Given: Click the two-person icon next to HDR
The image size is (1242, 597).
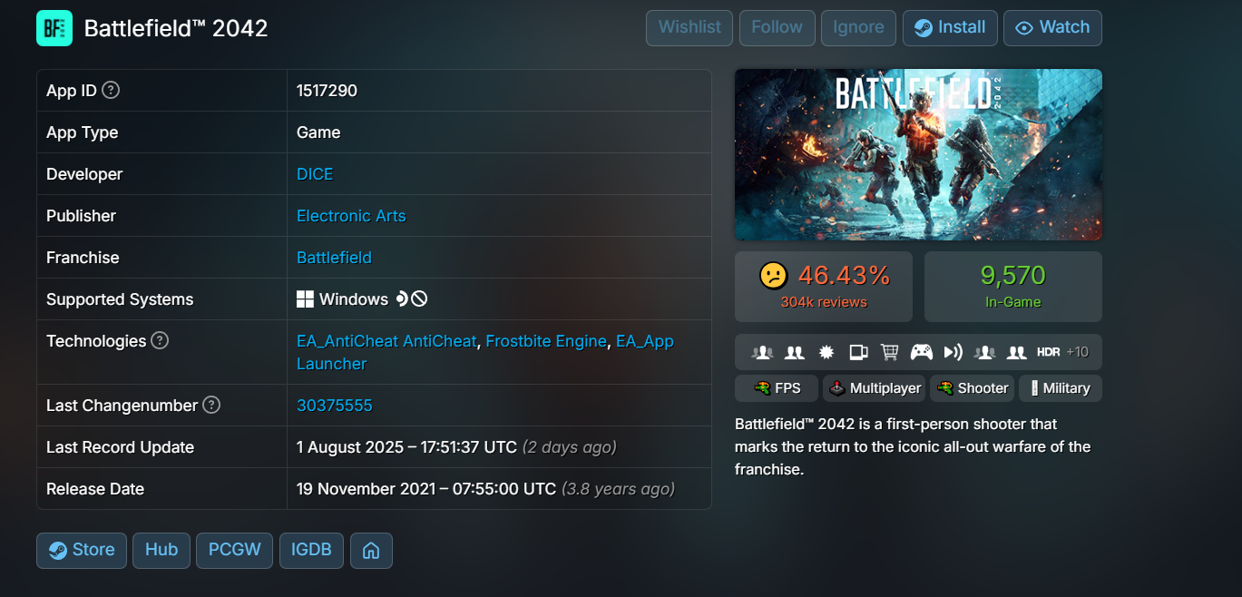Looking at the screenshot, I should pos(1016,352).
